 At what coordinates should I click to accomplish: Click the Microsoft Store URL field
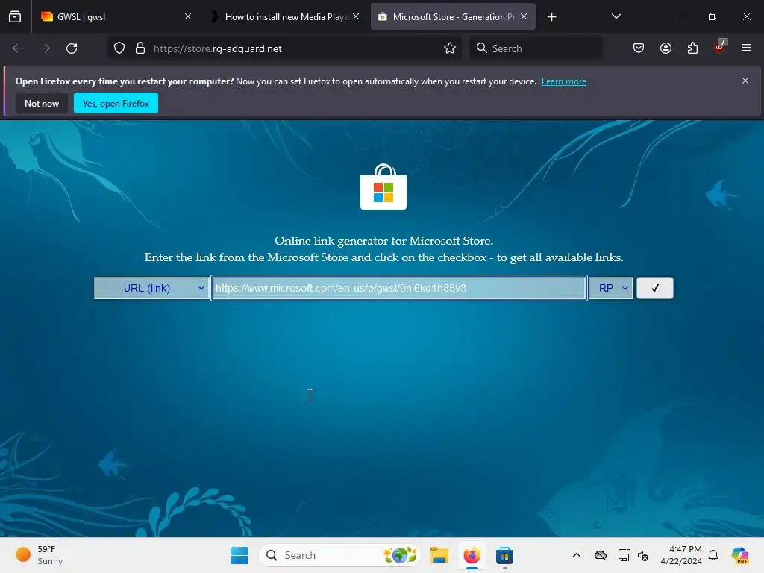click(399, 288)
